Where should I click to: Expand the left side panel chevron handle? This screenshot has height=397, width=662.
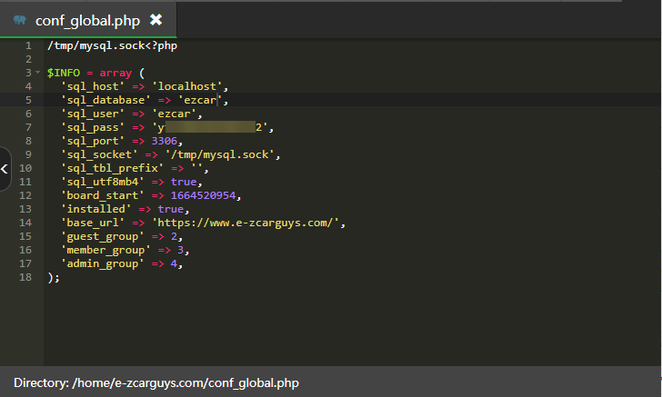click(x=5, y=168)
